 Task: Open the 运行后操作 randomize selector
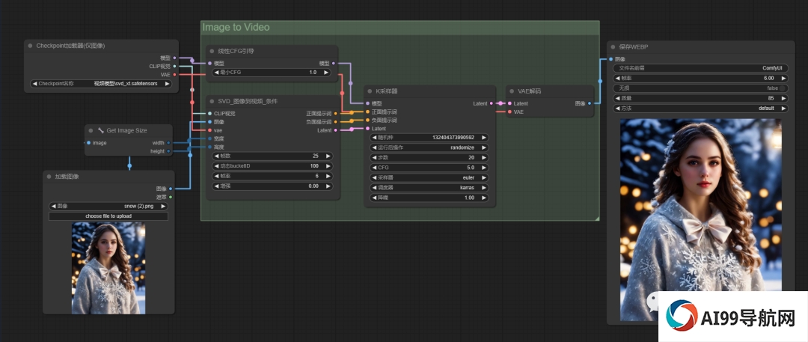[x=429, y=147]
